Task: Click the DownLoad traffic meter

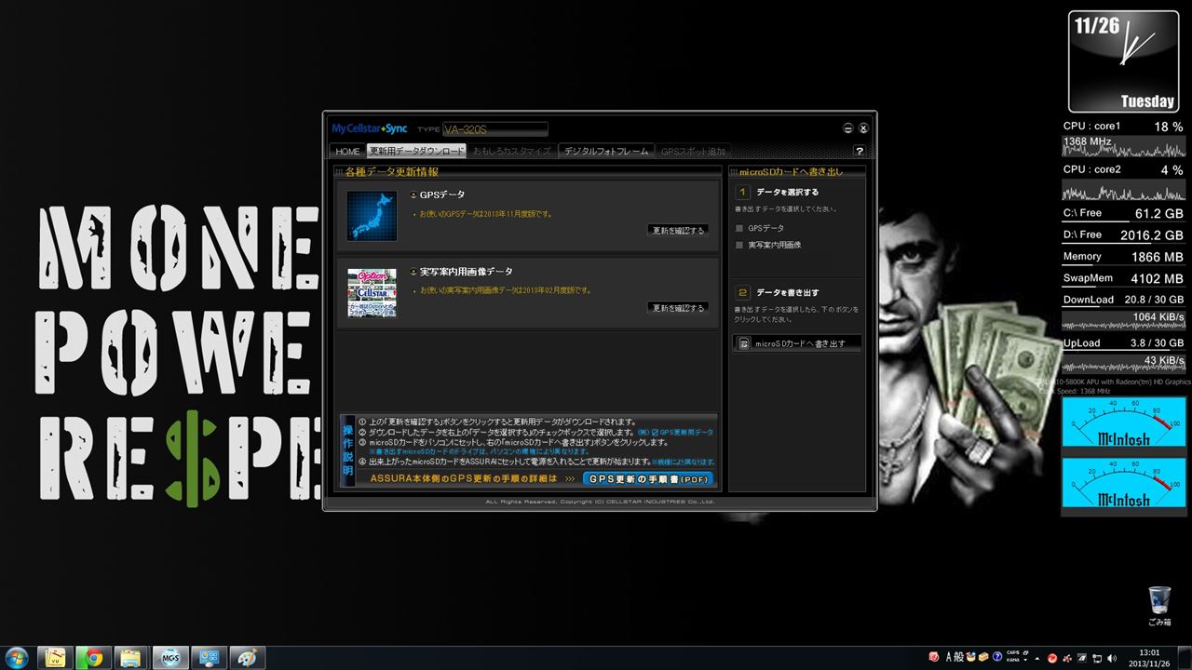Action: coord(1124,312)
